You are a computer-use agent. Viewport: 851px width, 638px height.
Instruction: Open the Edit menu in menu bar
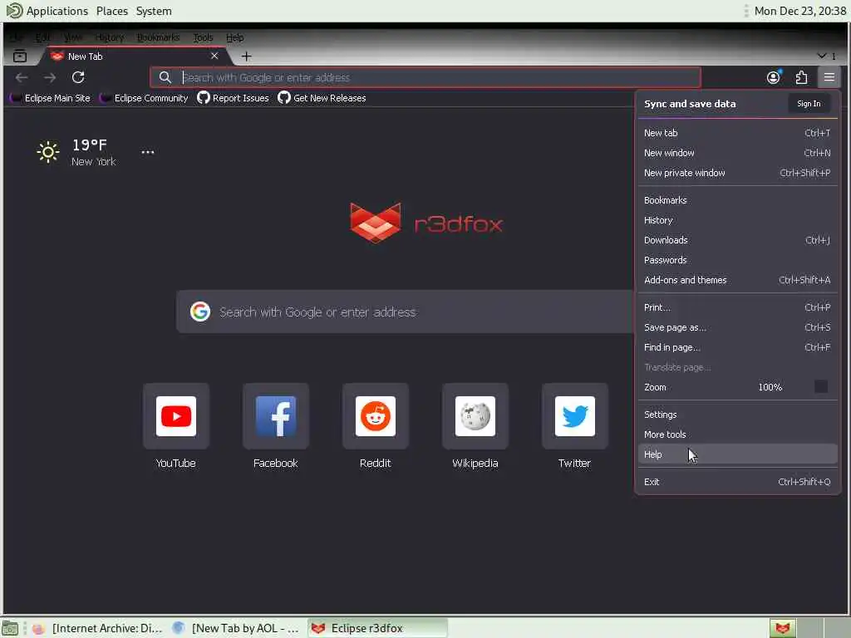point(42,37)
